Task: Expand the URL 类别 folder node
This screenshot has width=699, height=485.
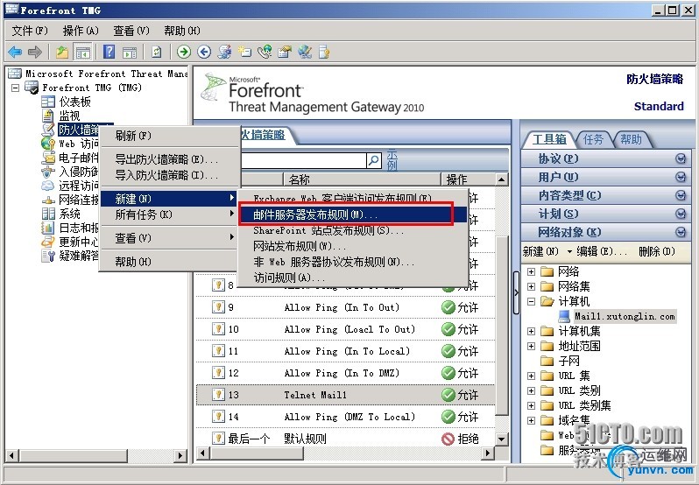Action: coord(531,390)
